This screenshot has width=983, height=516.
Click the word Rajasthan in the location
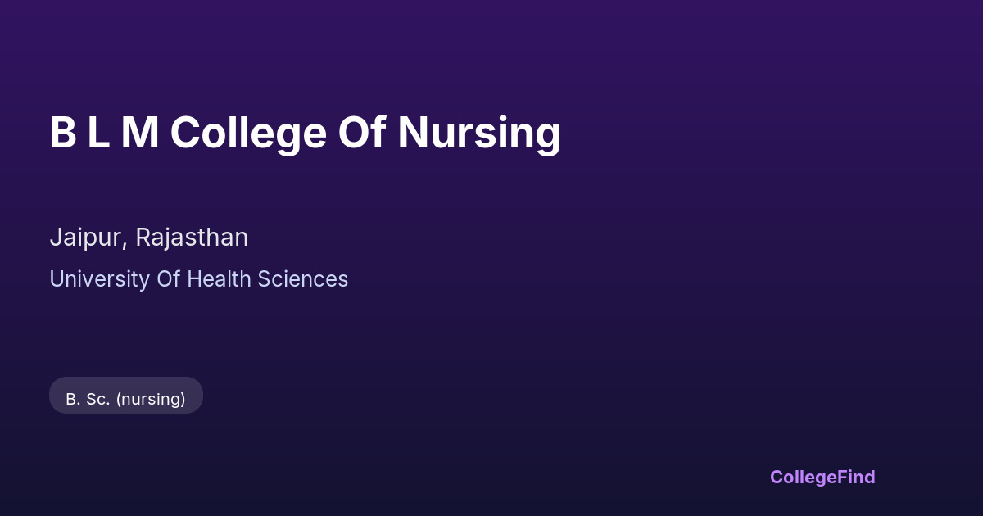(x=192, y=238)
